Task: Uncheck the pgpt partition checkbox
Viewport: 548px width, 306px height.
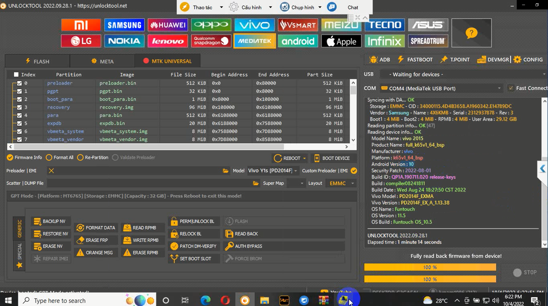Action: 19,91
